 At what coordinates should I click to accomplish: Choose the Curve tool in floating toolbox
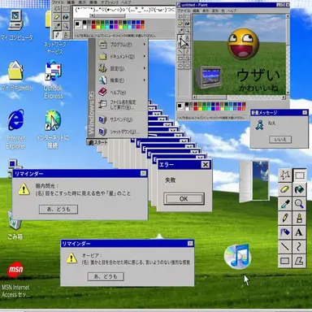point(299,246)
